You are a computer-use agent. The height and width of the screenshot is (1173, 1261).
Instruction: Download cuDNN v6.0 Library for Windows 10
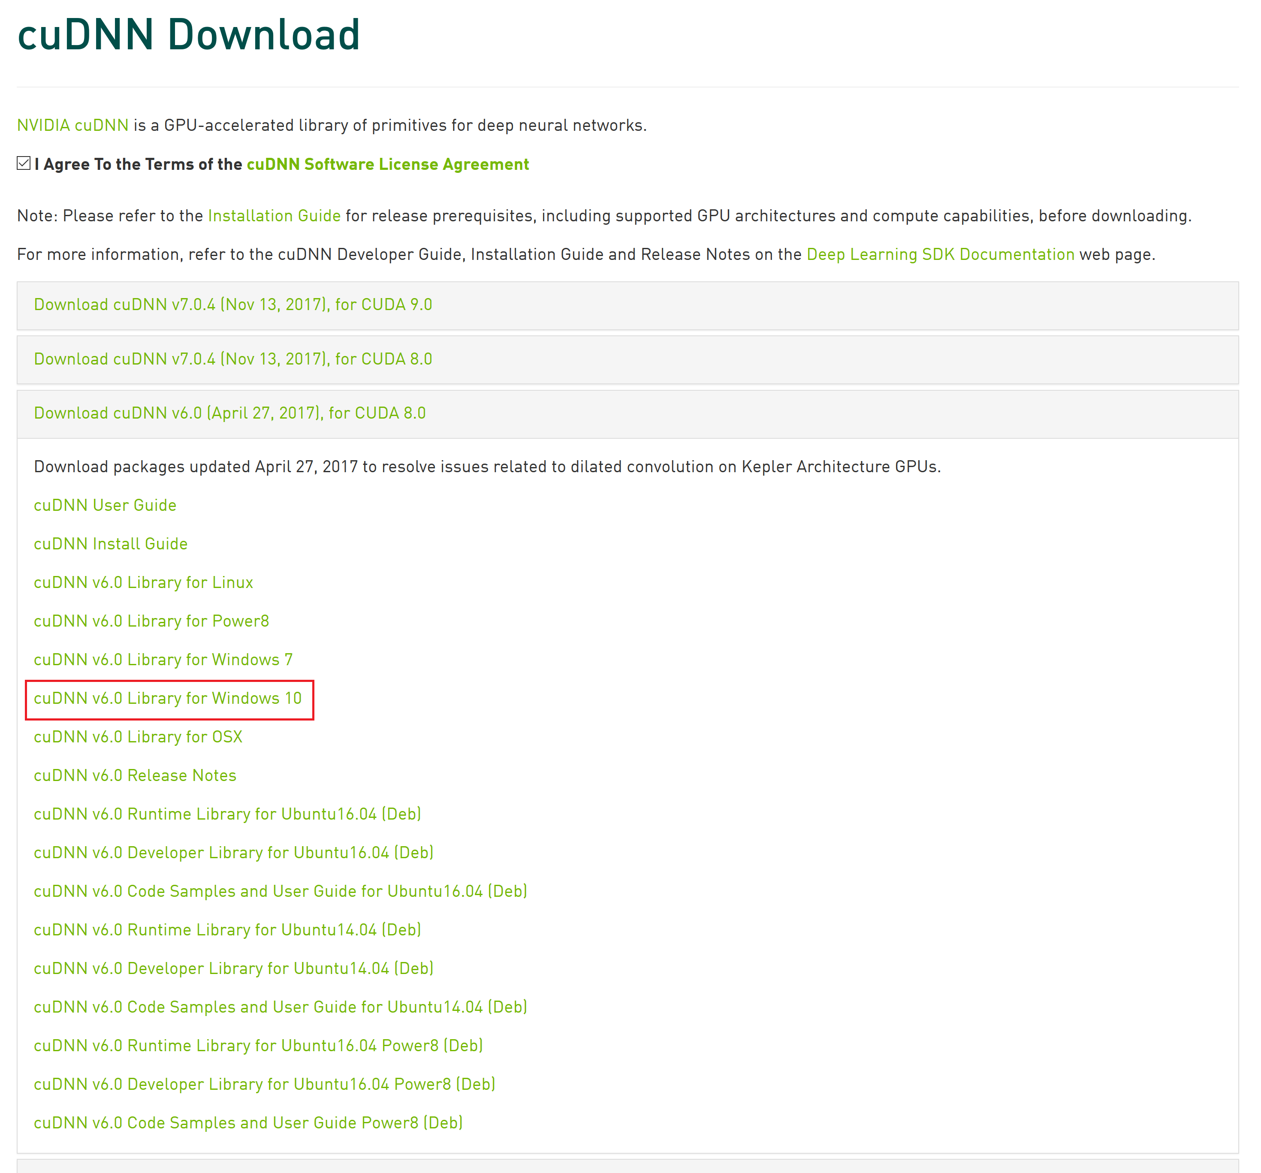click(167, 699)
